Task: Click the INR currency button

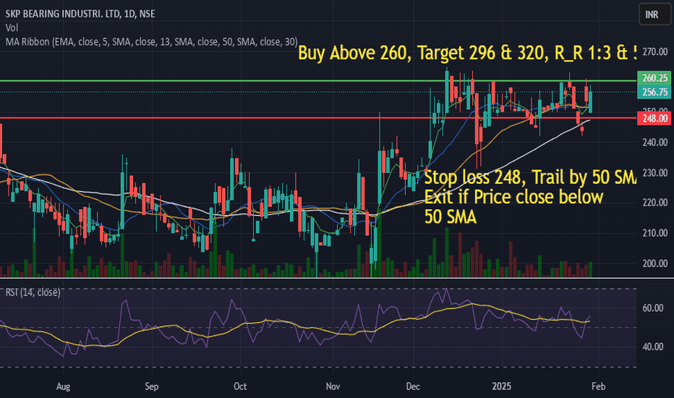Action: point(654,14)
